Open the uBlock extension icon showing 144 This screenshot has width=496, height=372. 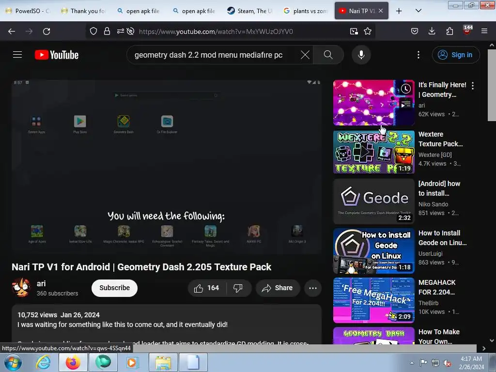point(467,31)
